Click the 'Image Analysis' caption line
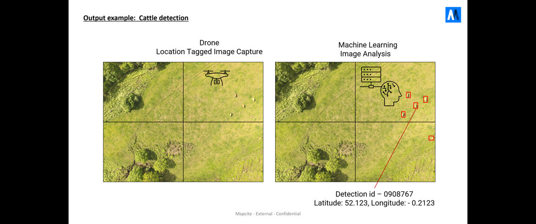 [x=365, y=54]
